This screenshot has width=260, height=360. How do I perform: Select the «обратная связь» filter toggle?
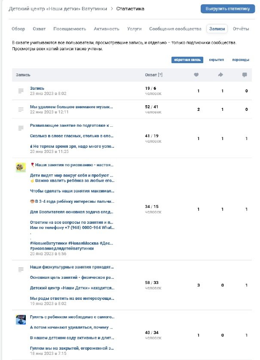click(187, 60)
